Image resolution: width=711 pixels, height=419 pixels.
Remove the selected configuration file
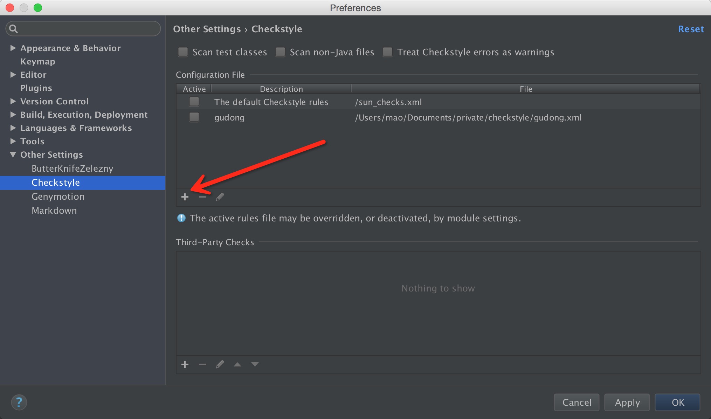202,197
